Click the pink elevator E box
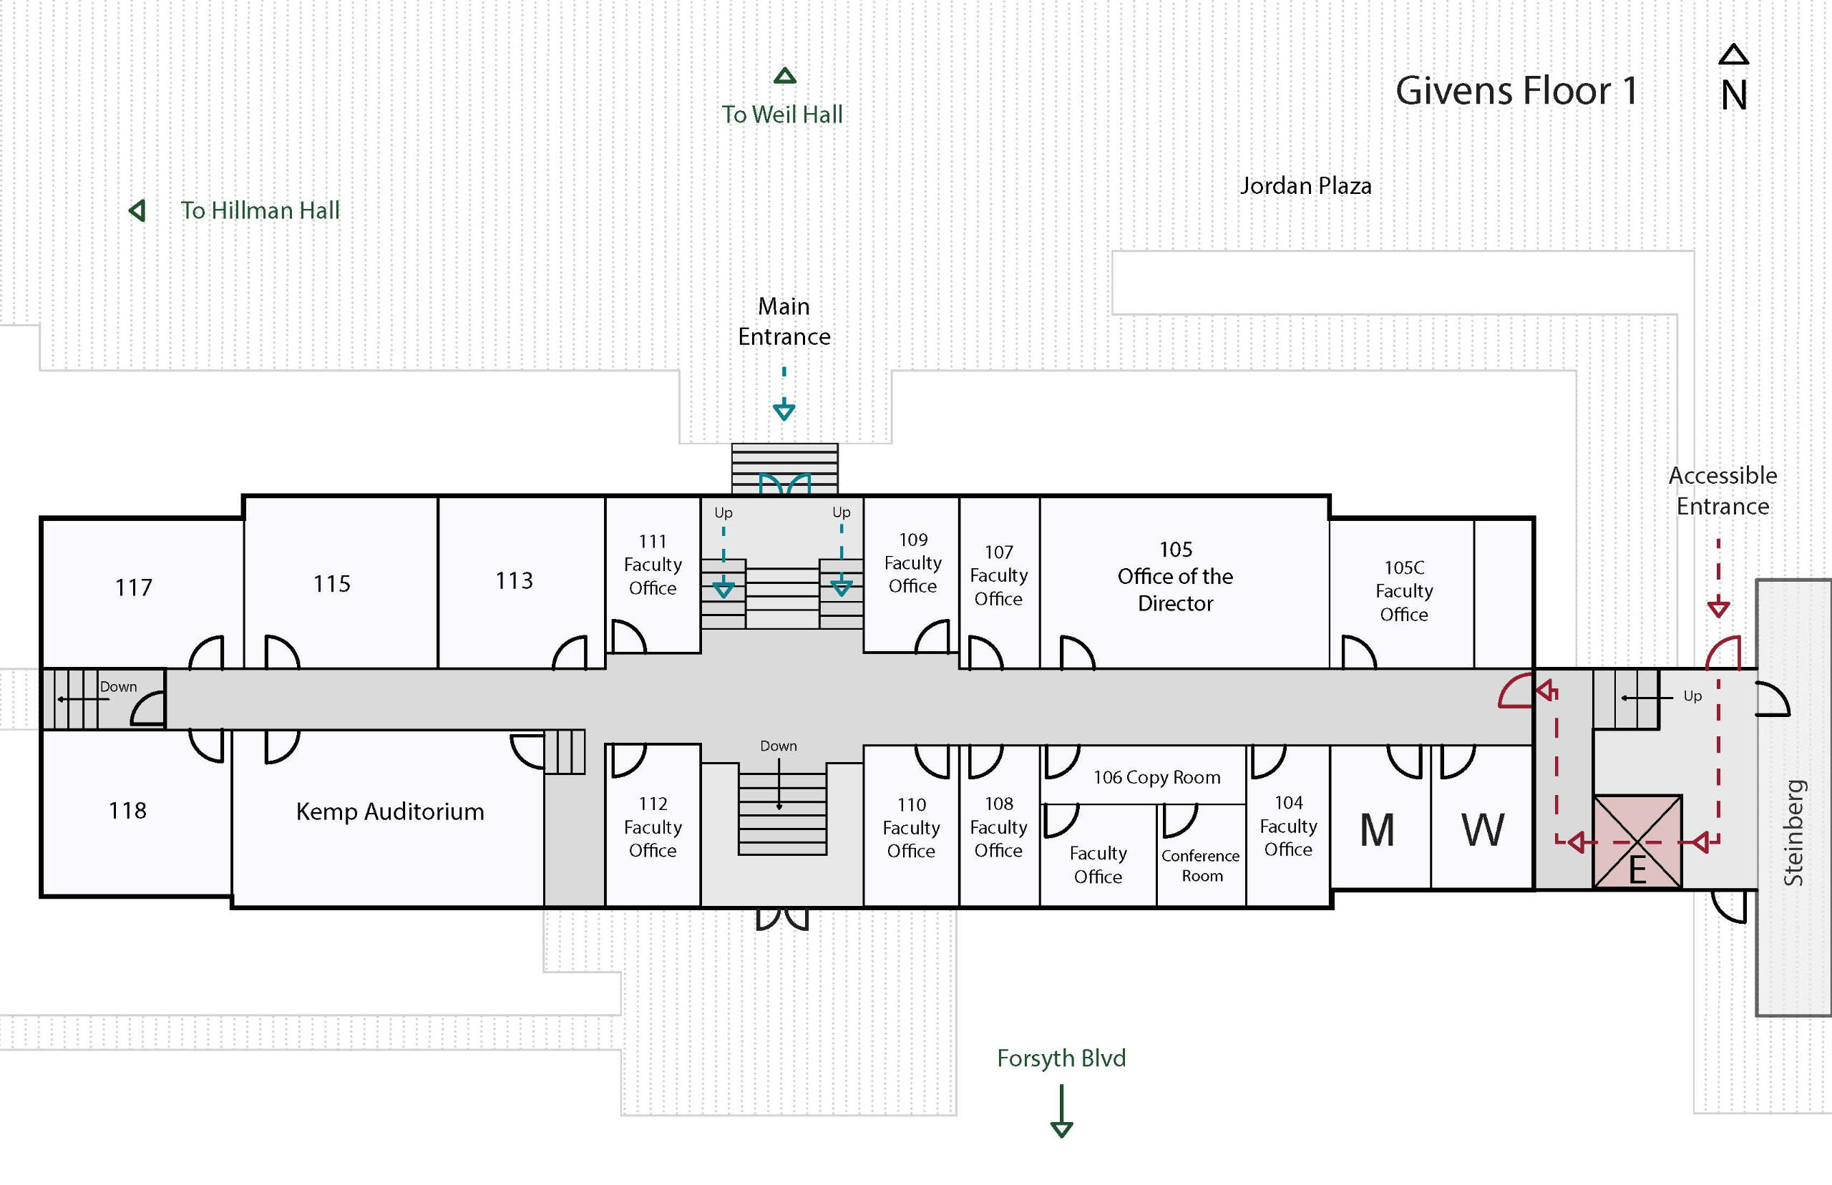 (1637, 842)
